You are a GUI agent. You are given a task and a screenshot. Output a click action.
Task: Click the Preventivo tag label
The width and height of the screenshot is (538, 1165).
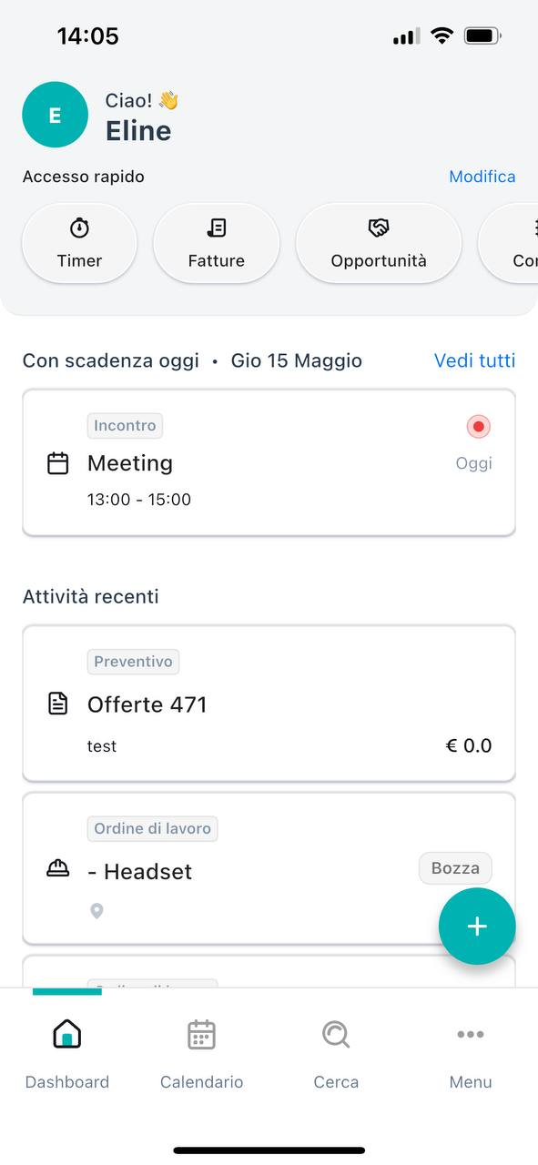pos(133,662)
